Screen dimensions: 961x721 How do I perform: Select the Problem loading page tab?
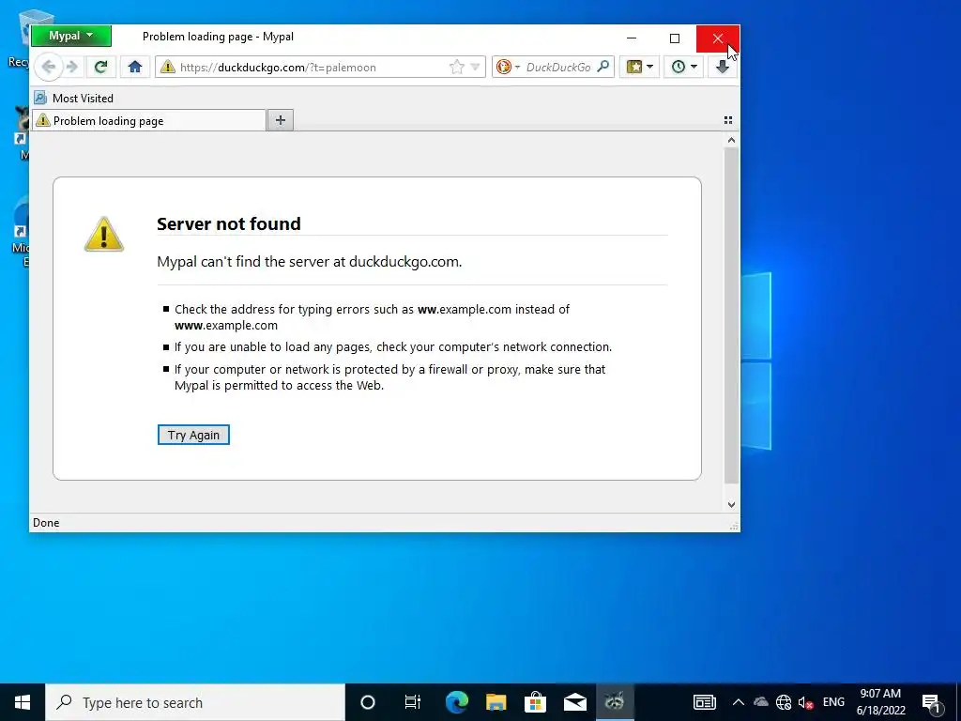[x=149, y=121]
